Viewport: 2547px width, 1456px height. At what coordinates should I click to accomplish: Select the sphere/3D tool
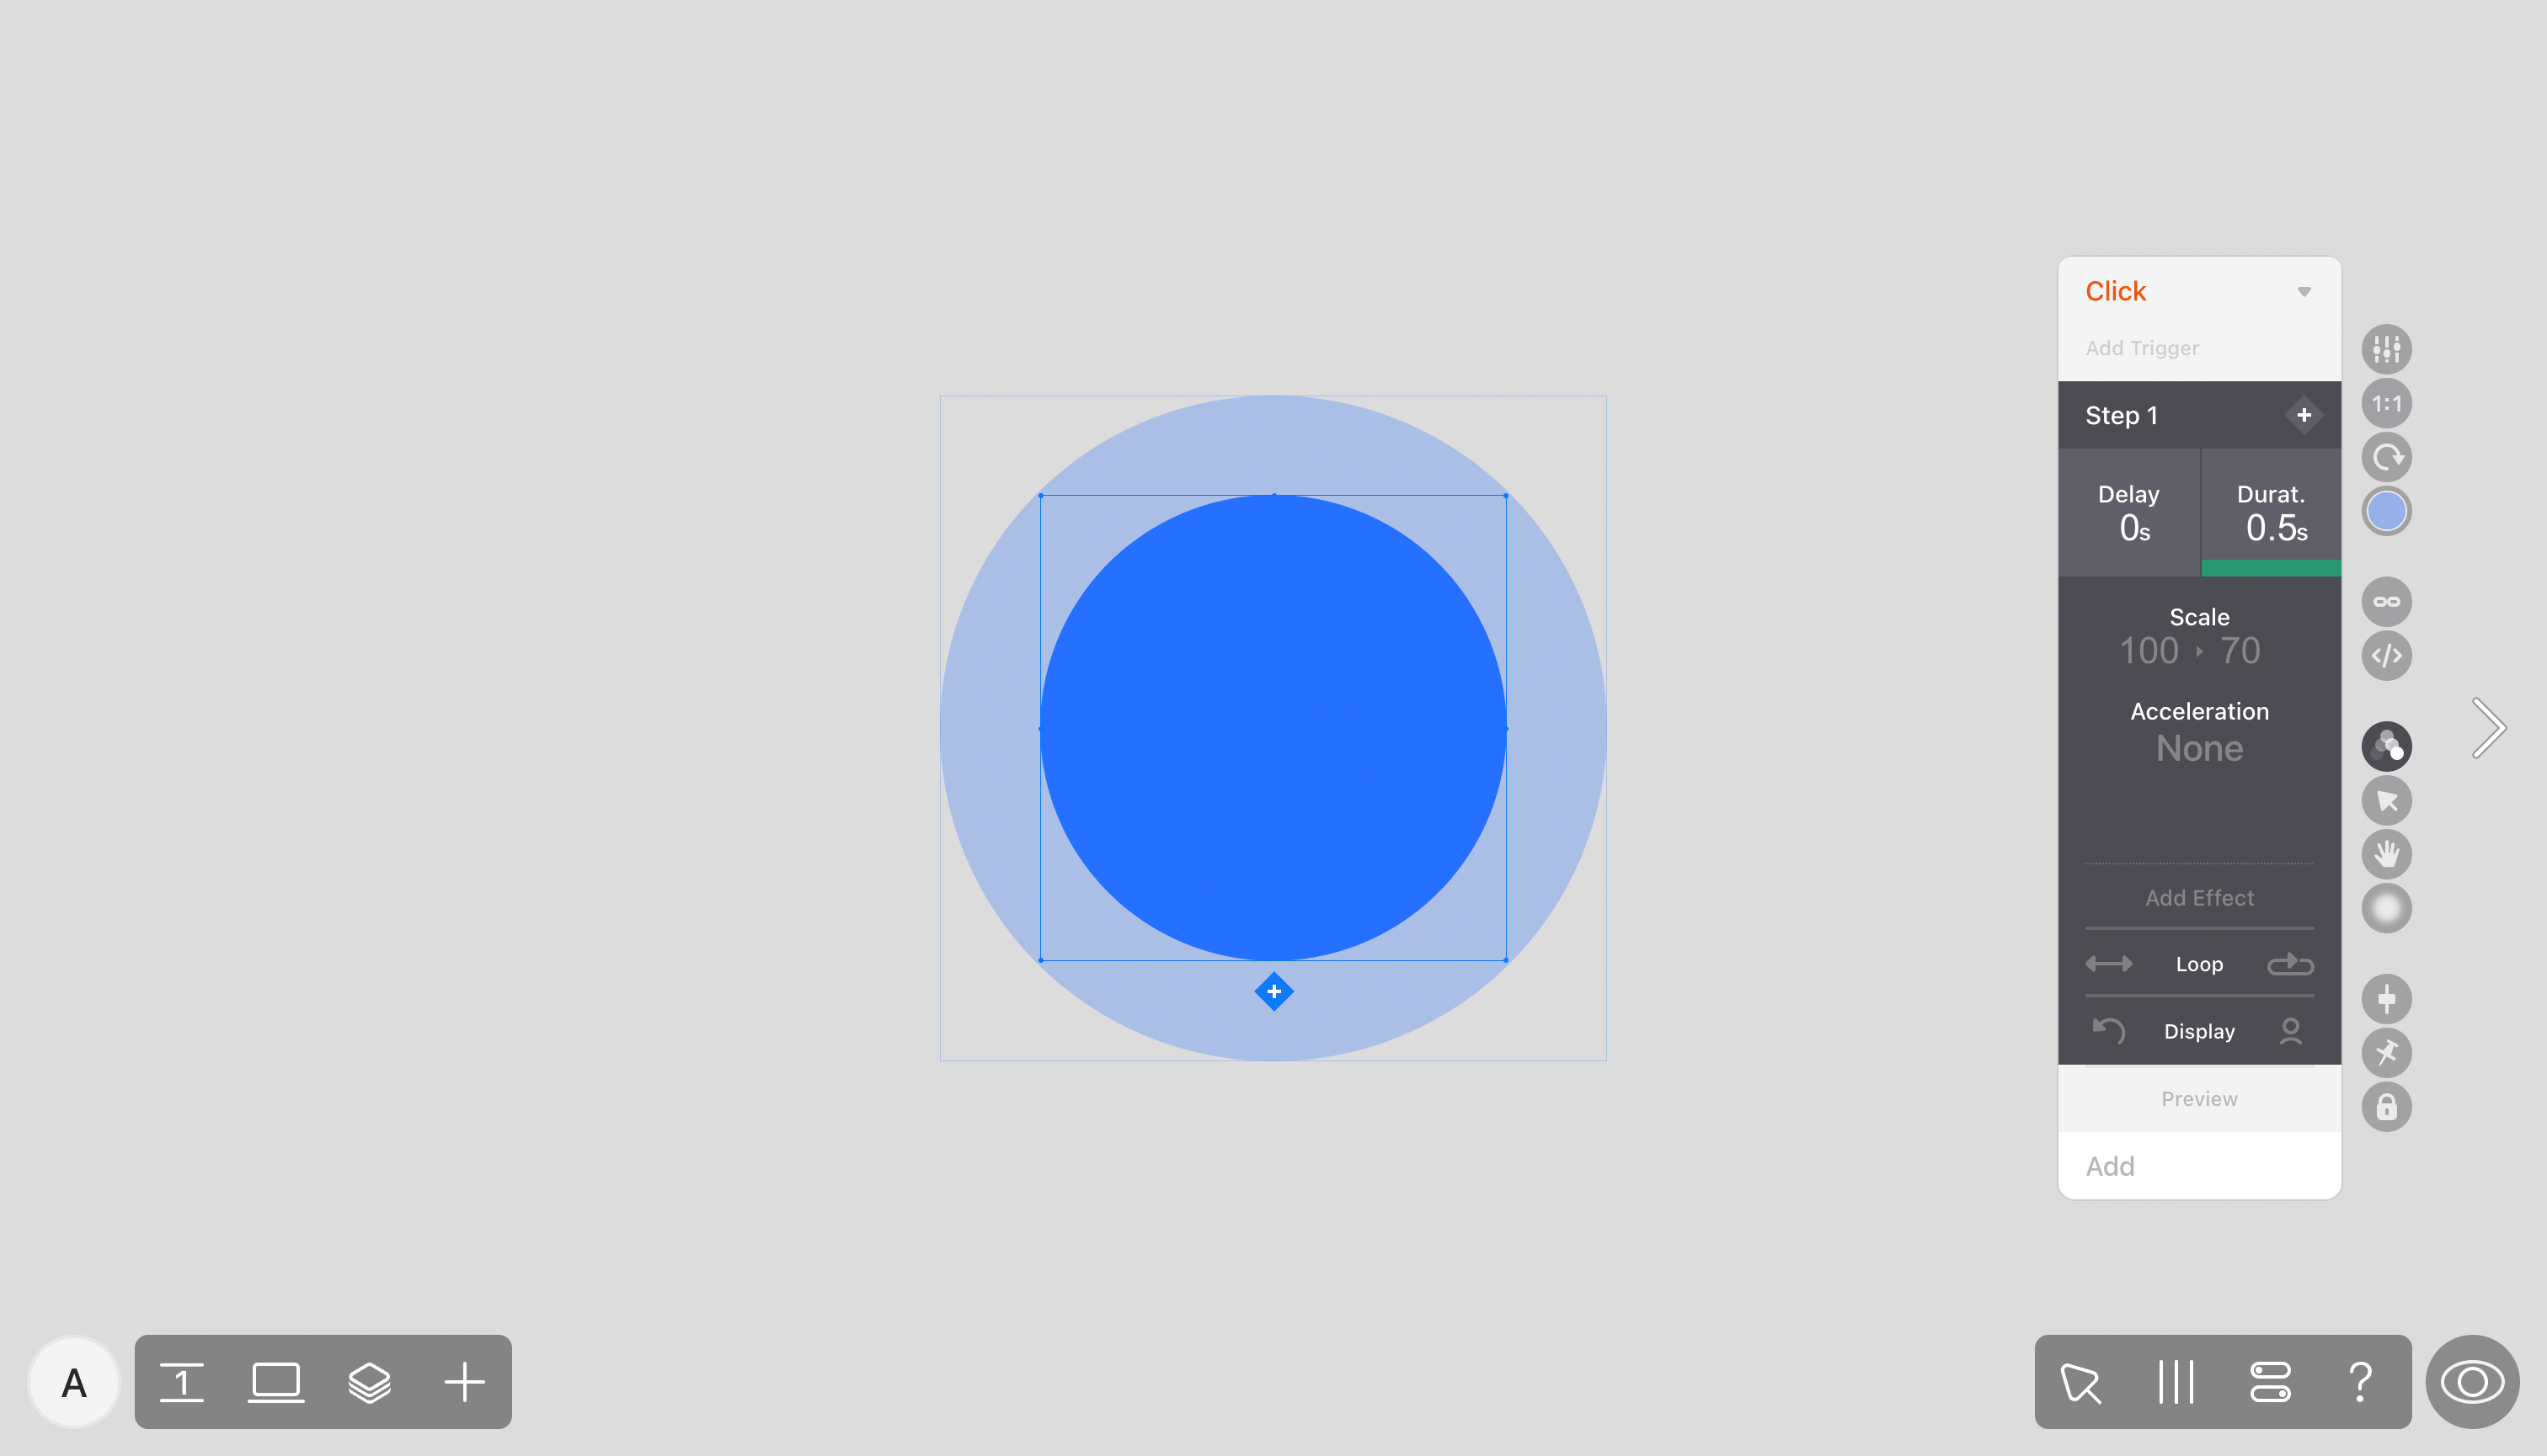coord(2384,907)
